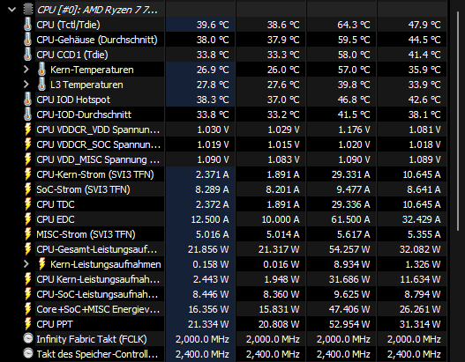Click the 1.176 V maximum voltage cell
This screenshot has height=362, width=465.
[341, 129]
